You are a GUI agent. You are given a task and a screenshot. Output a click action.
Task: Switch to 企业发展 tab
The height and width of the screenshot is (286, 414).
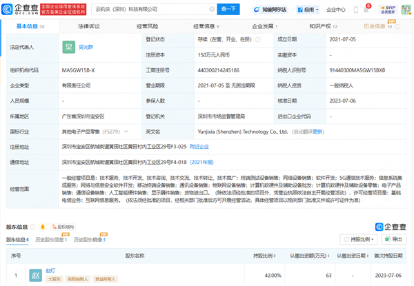264,26
